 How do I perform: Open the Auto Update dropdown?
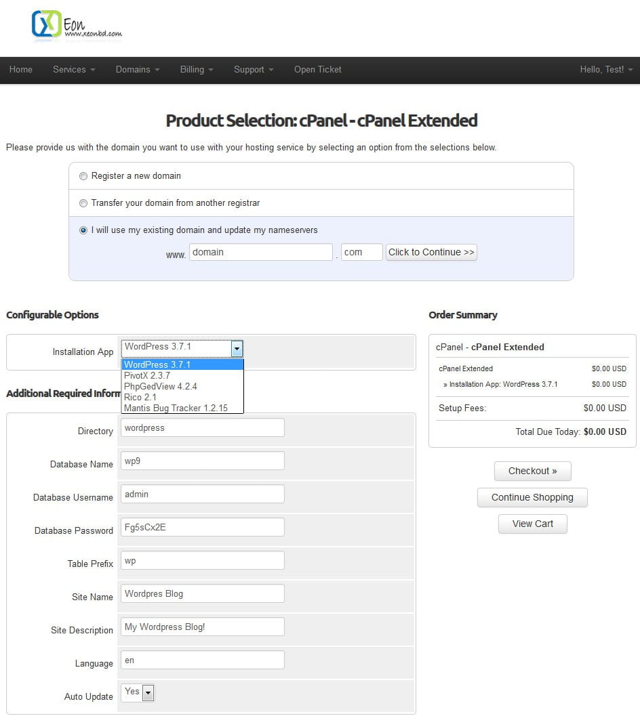pos(149,692)
